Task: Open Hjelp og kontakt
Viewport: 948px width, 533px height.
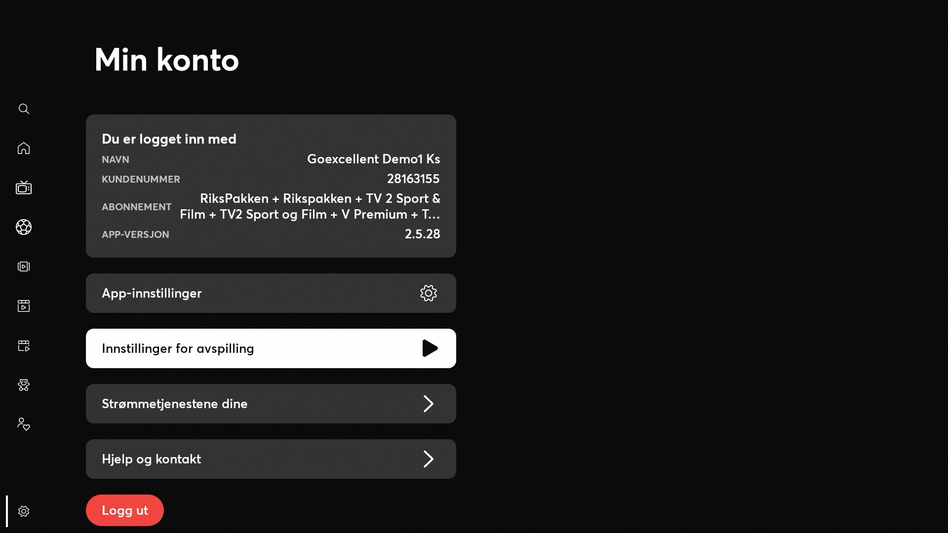Action: point(271,459)
